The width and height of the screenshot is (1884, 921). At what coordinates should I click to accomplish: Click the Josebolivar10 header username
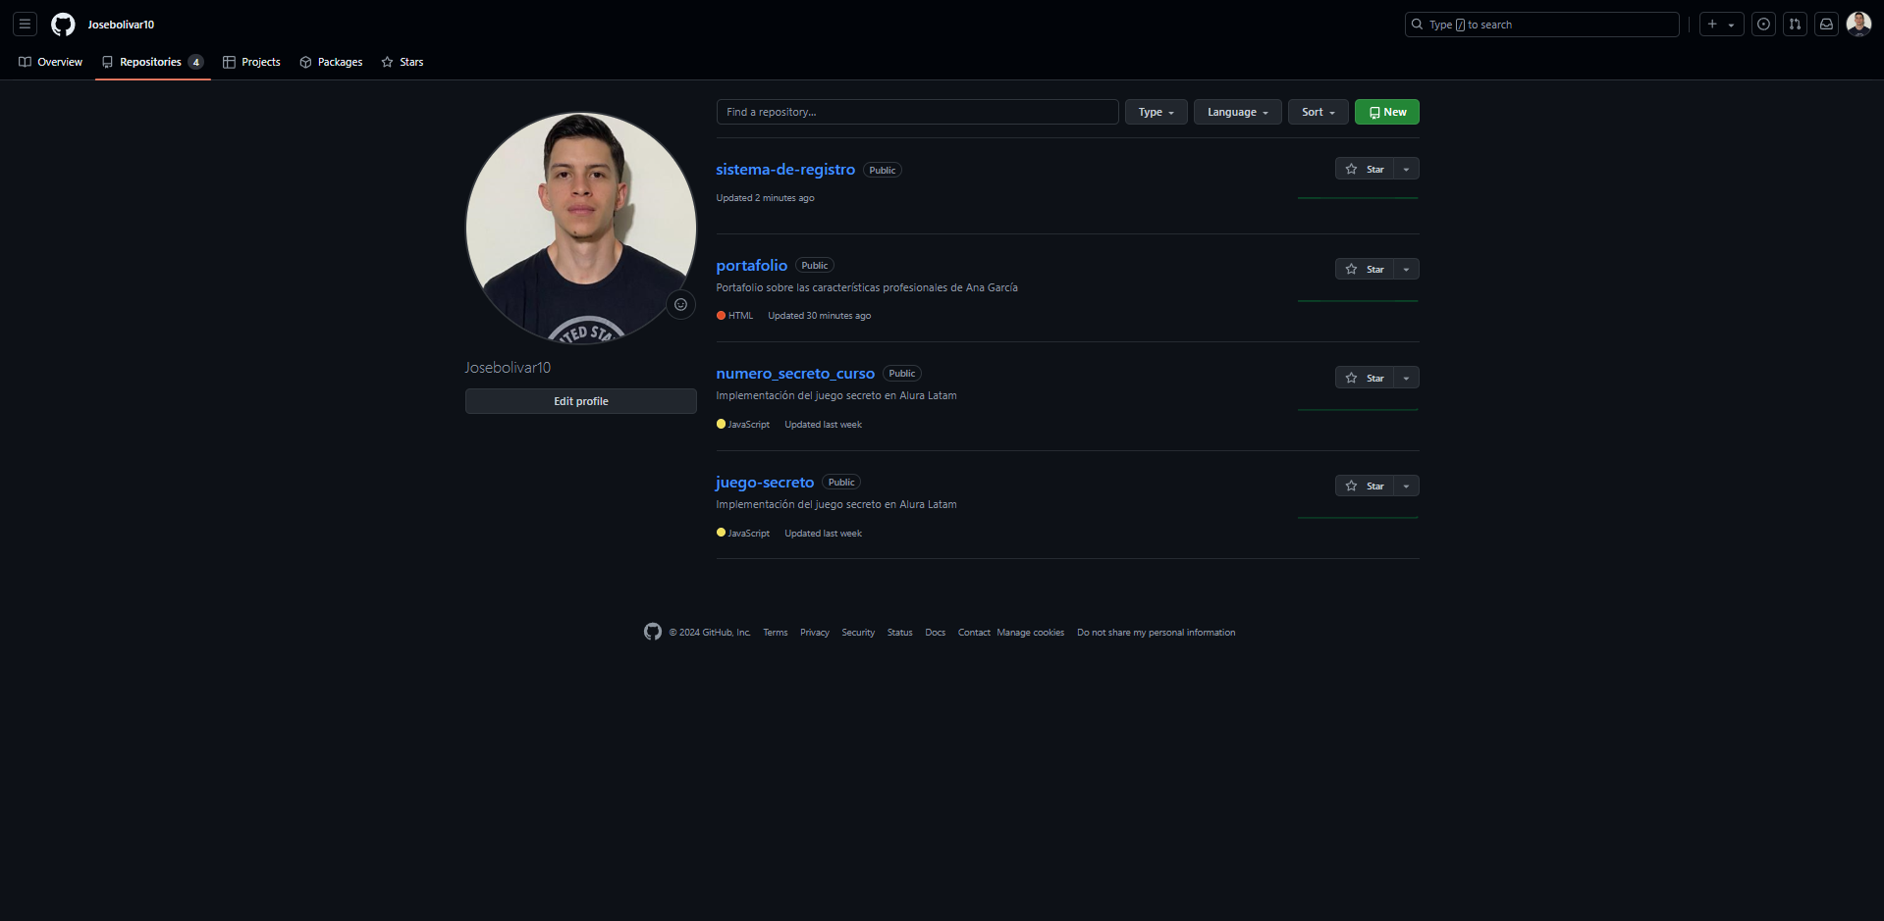pyautogui.click(x=121, y=25)
